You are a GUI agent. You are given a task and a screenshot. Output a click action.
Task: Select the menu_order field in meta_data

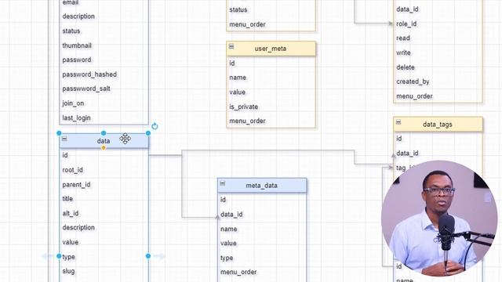pos(262,272)
